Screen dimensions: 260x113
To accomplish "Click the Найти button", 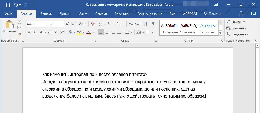I will tap(236, 22).
